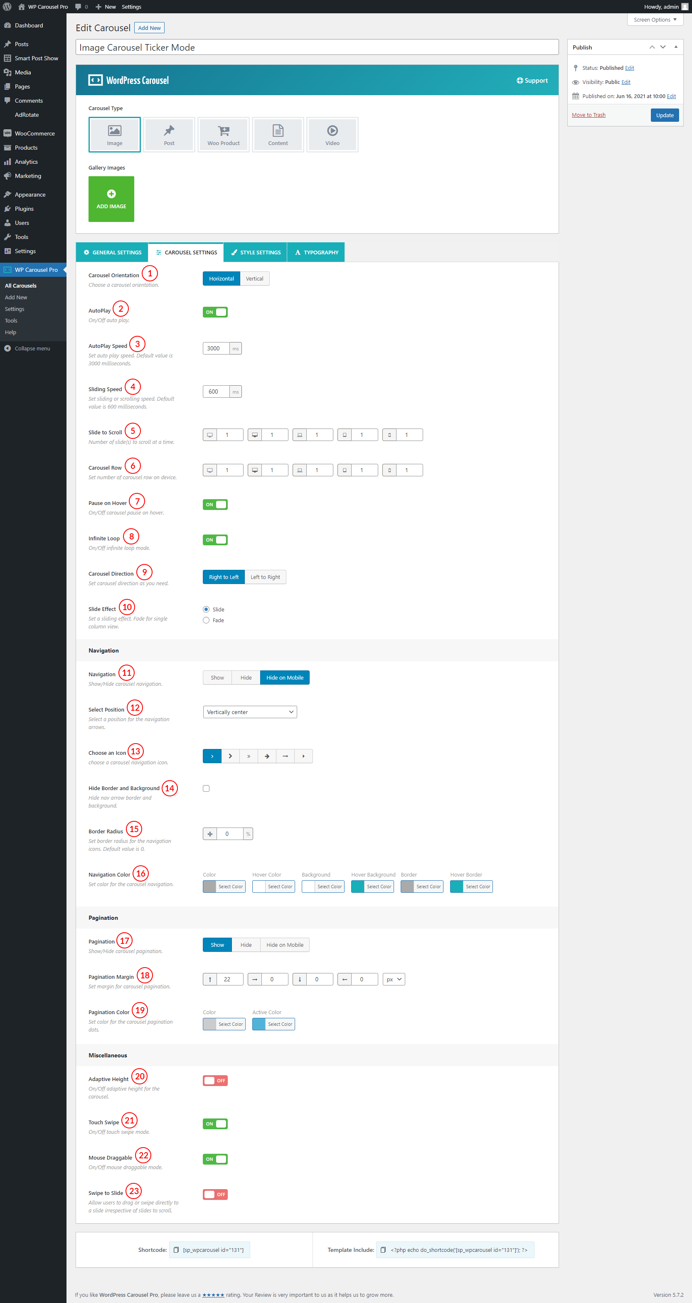Open the Select Position dropdown
692x1303 pixels.
[249, 712]
